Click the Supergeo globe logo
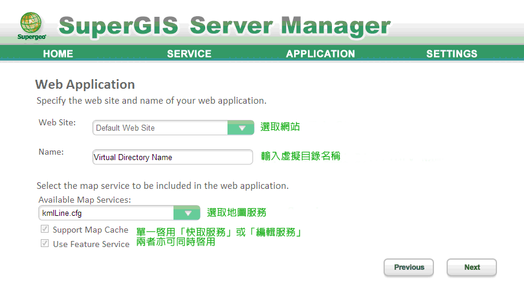This screenshot has width=524, height=289. [x=31, y=26]
